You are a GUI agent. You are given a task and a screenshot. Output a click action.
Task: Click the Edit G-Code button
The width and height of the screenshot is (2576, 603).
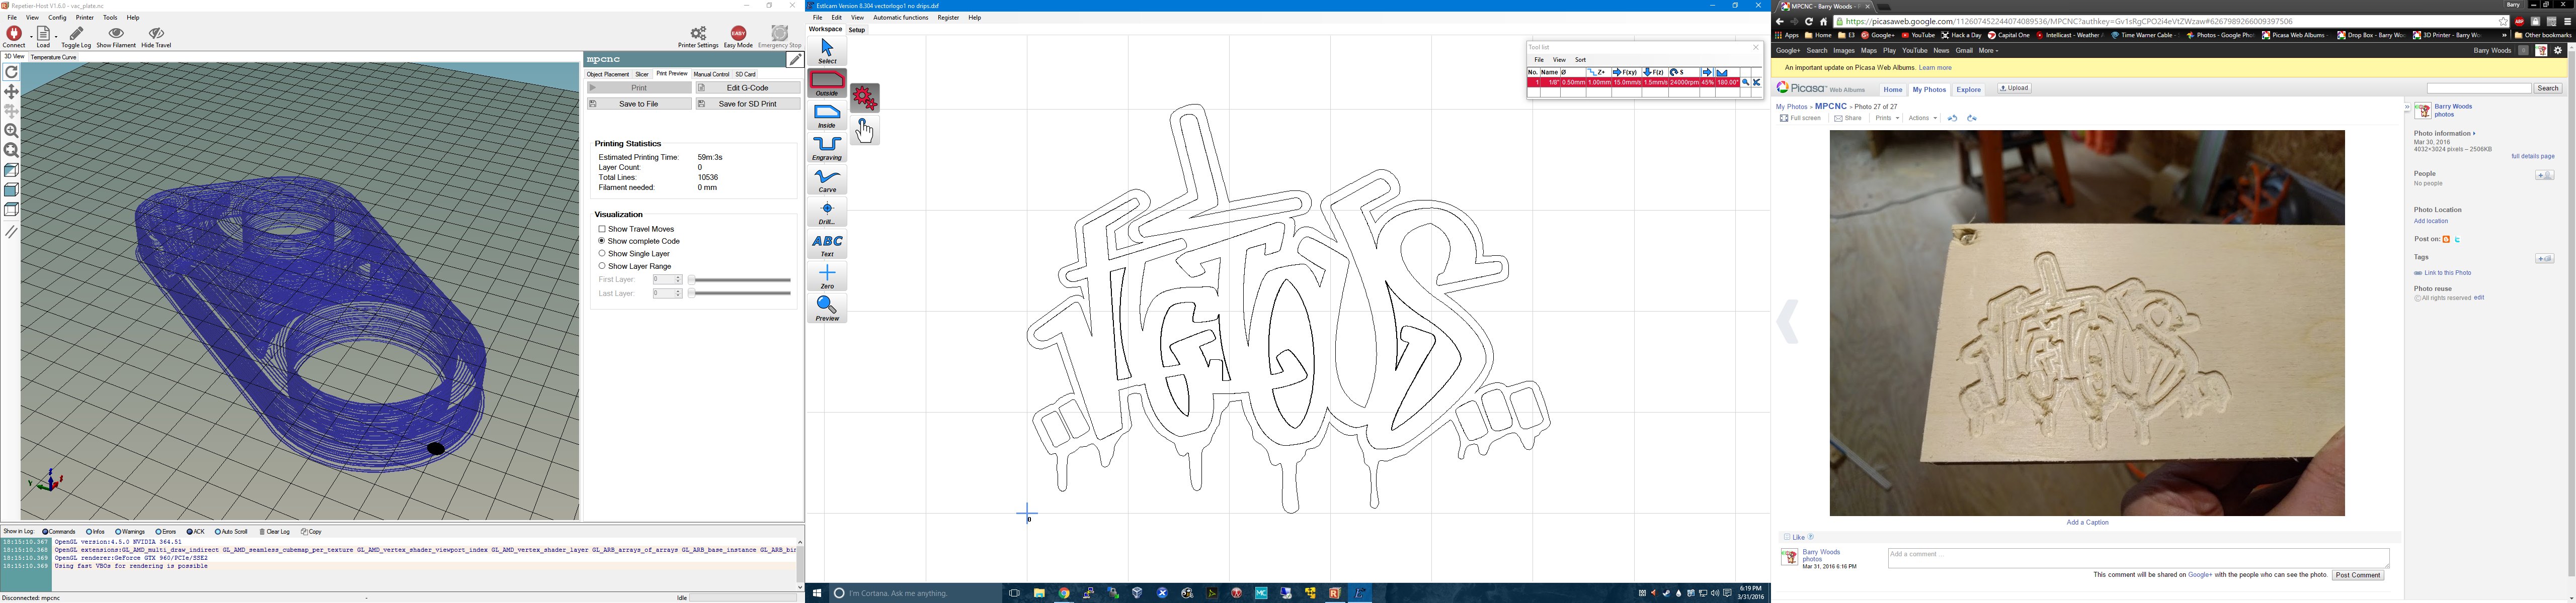tap(748, 88)
